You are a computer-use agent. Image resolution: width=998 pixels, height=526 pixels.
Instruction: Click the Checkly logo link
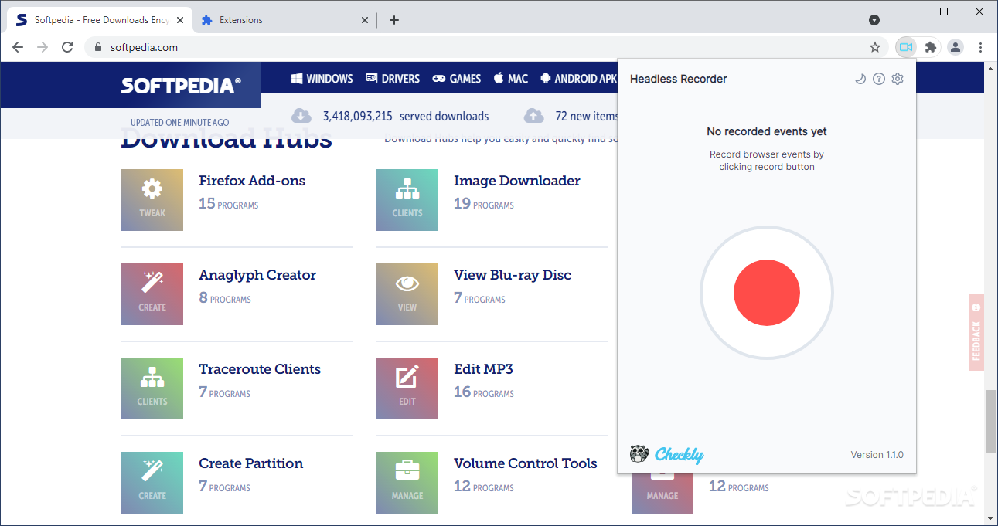(666, 454)
